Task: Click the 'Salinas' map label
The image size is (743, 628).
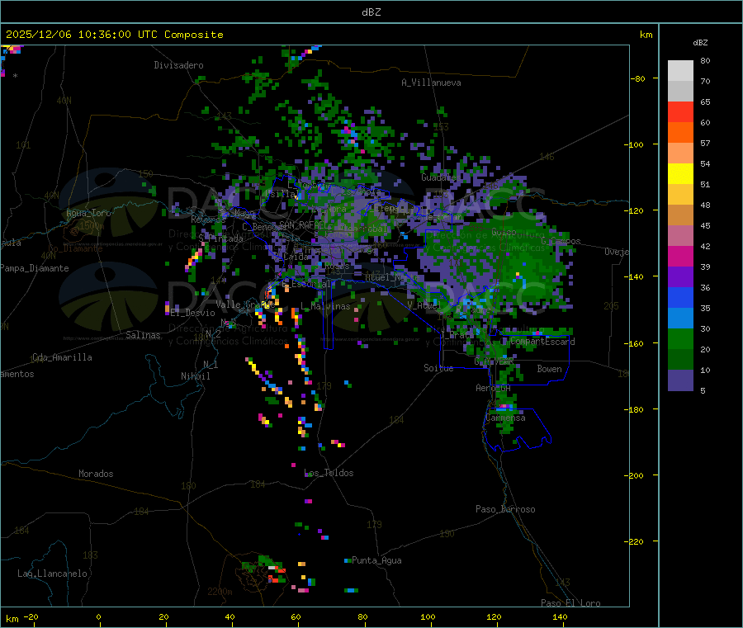Action: [143, 335]
